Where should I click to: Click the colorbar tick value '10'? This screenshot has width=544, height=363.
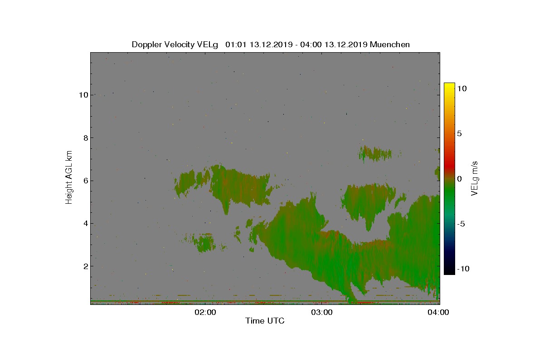click(x=462, y=89)
